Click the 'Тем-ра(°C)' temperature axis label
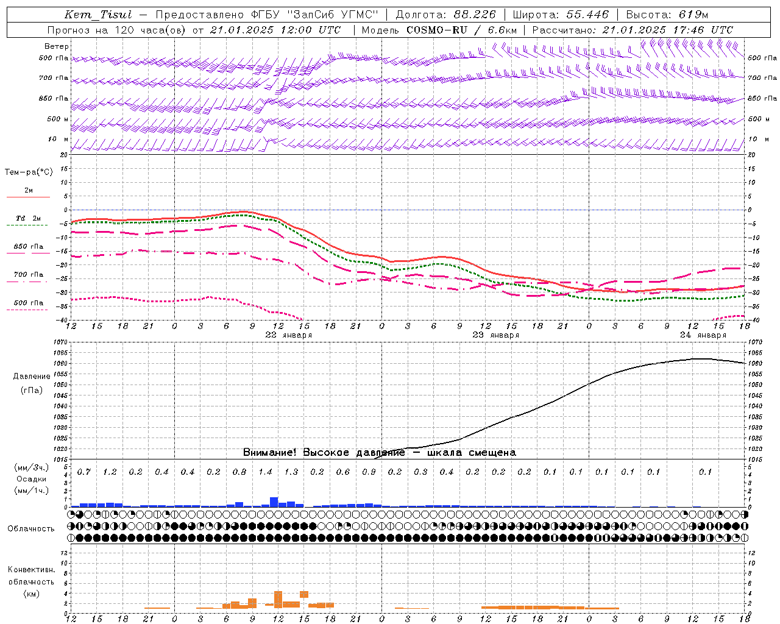780x624 pixels. pos(29,172)
